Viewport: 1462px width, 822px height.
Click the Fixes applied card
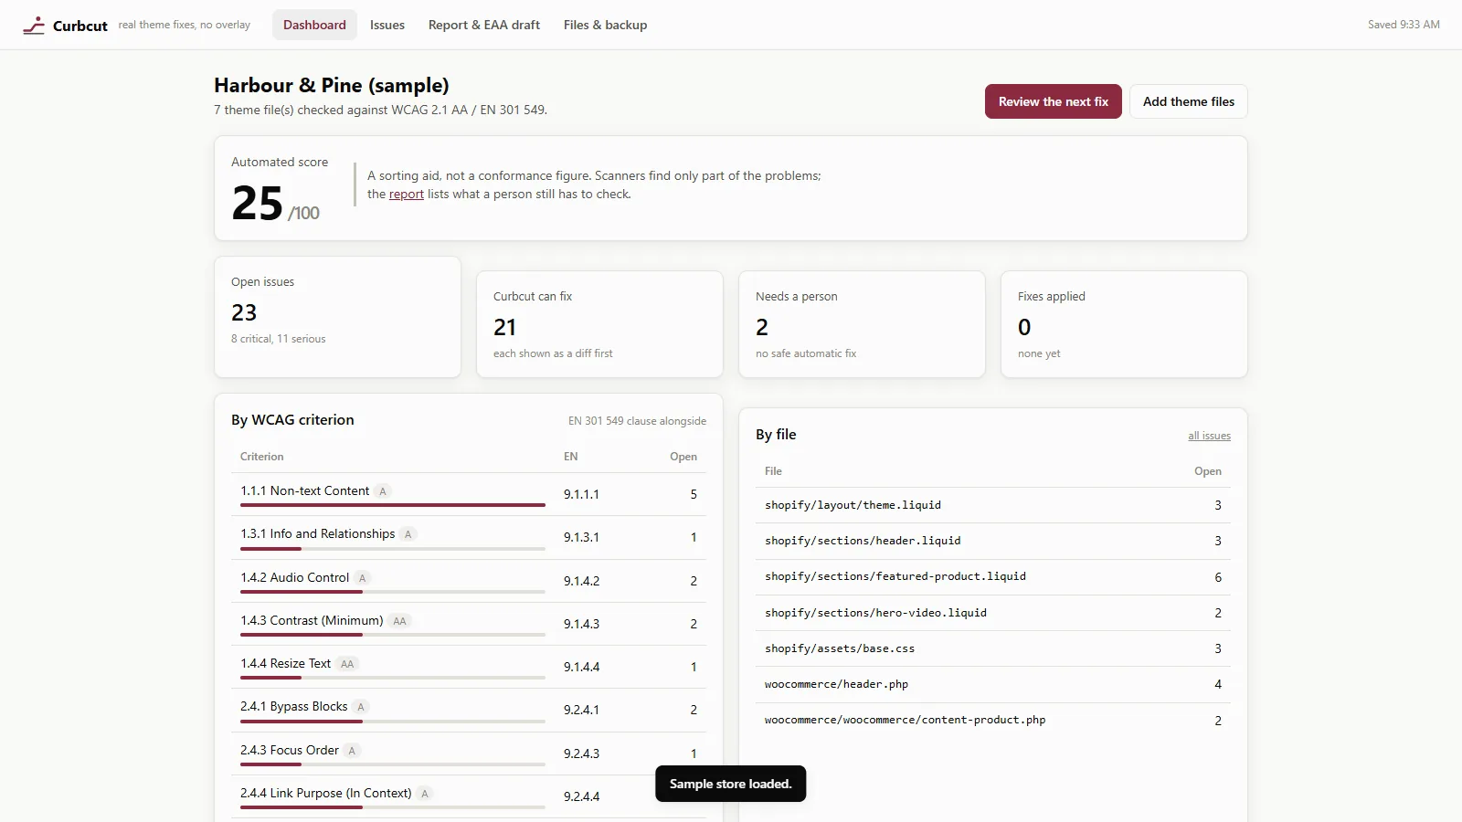point(1124,324)
